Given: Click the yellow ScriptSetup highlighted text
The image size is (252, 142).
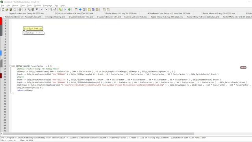Looking at the screenshot, I should pyautogui.click(x=33, y=28).
